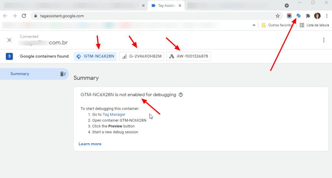Open the Outros favoritos bookmarks folder
332x178 pixels.
[277, 25]
